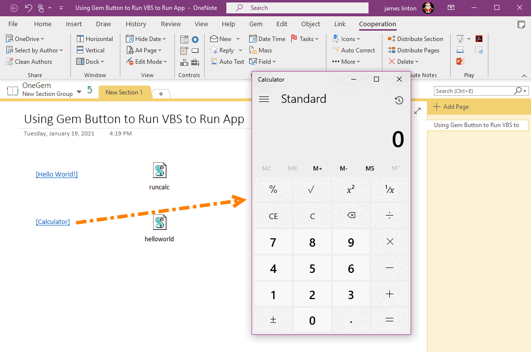Image resolution: width=531 pixels, height=352 pixels.
Task: Switch to the Insert ribbon tab
Action: 73,24
